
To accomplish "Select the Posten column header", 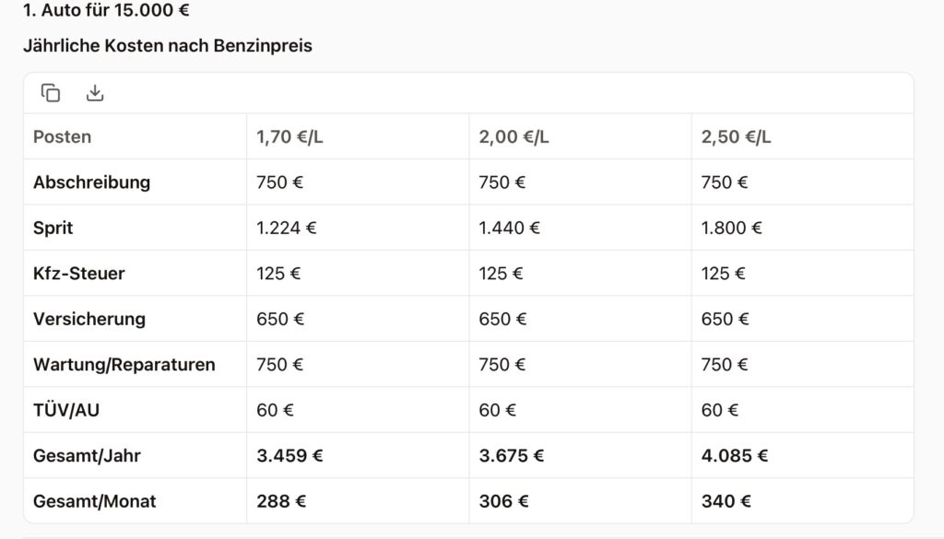I will pos(63,137).
